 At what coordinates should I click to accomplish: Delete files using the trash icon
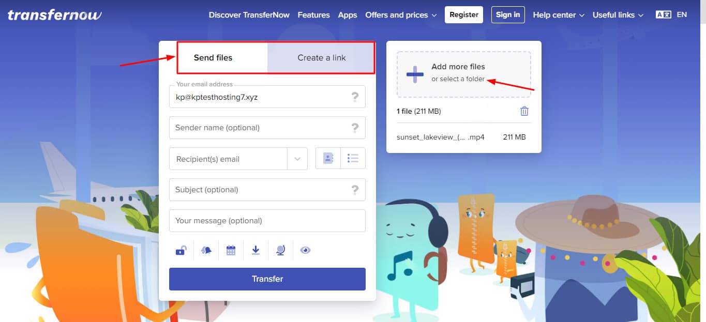524,111
